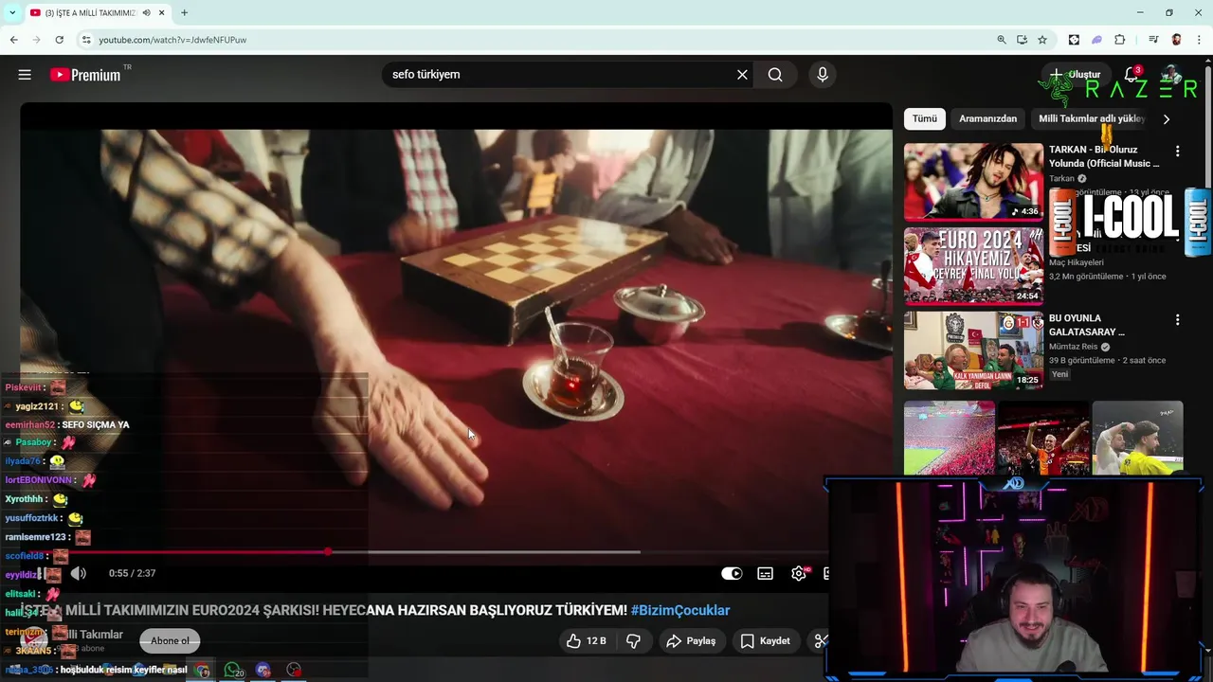Close the İşte A Milli Takımımız tab
Screen dimensions: 1213x682
[162, 12]
